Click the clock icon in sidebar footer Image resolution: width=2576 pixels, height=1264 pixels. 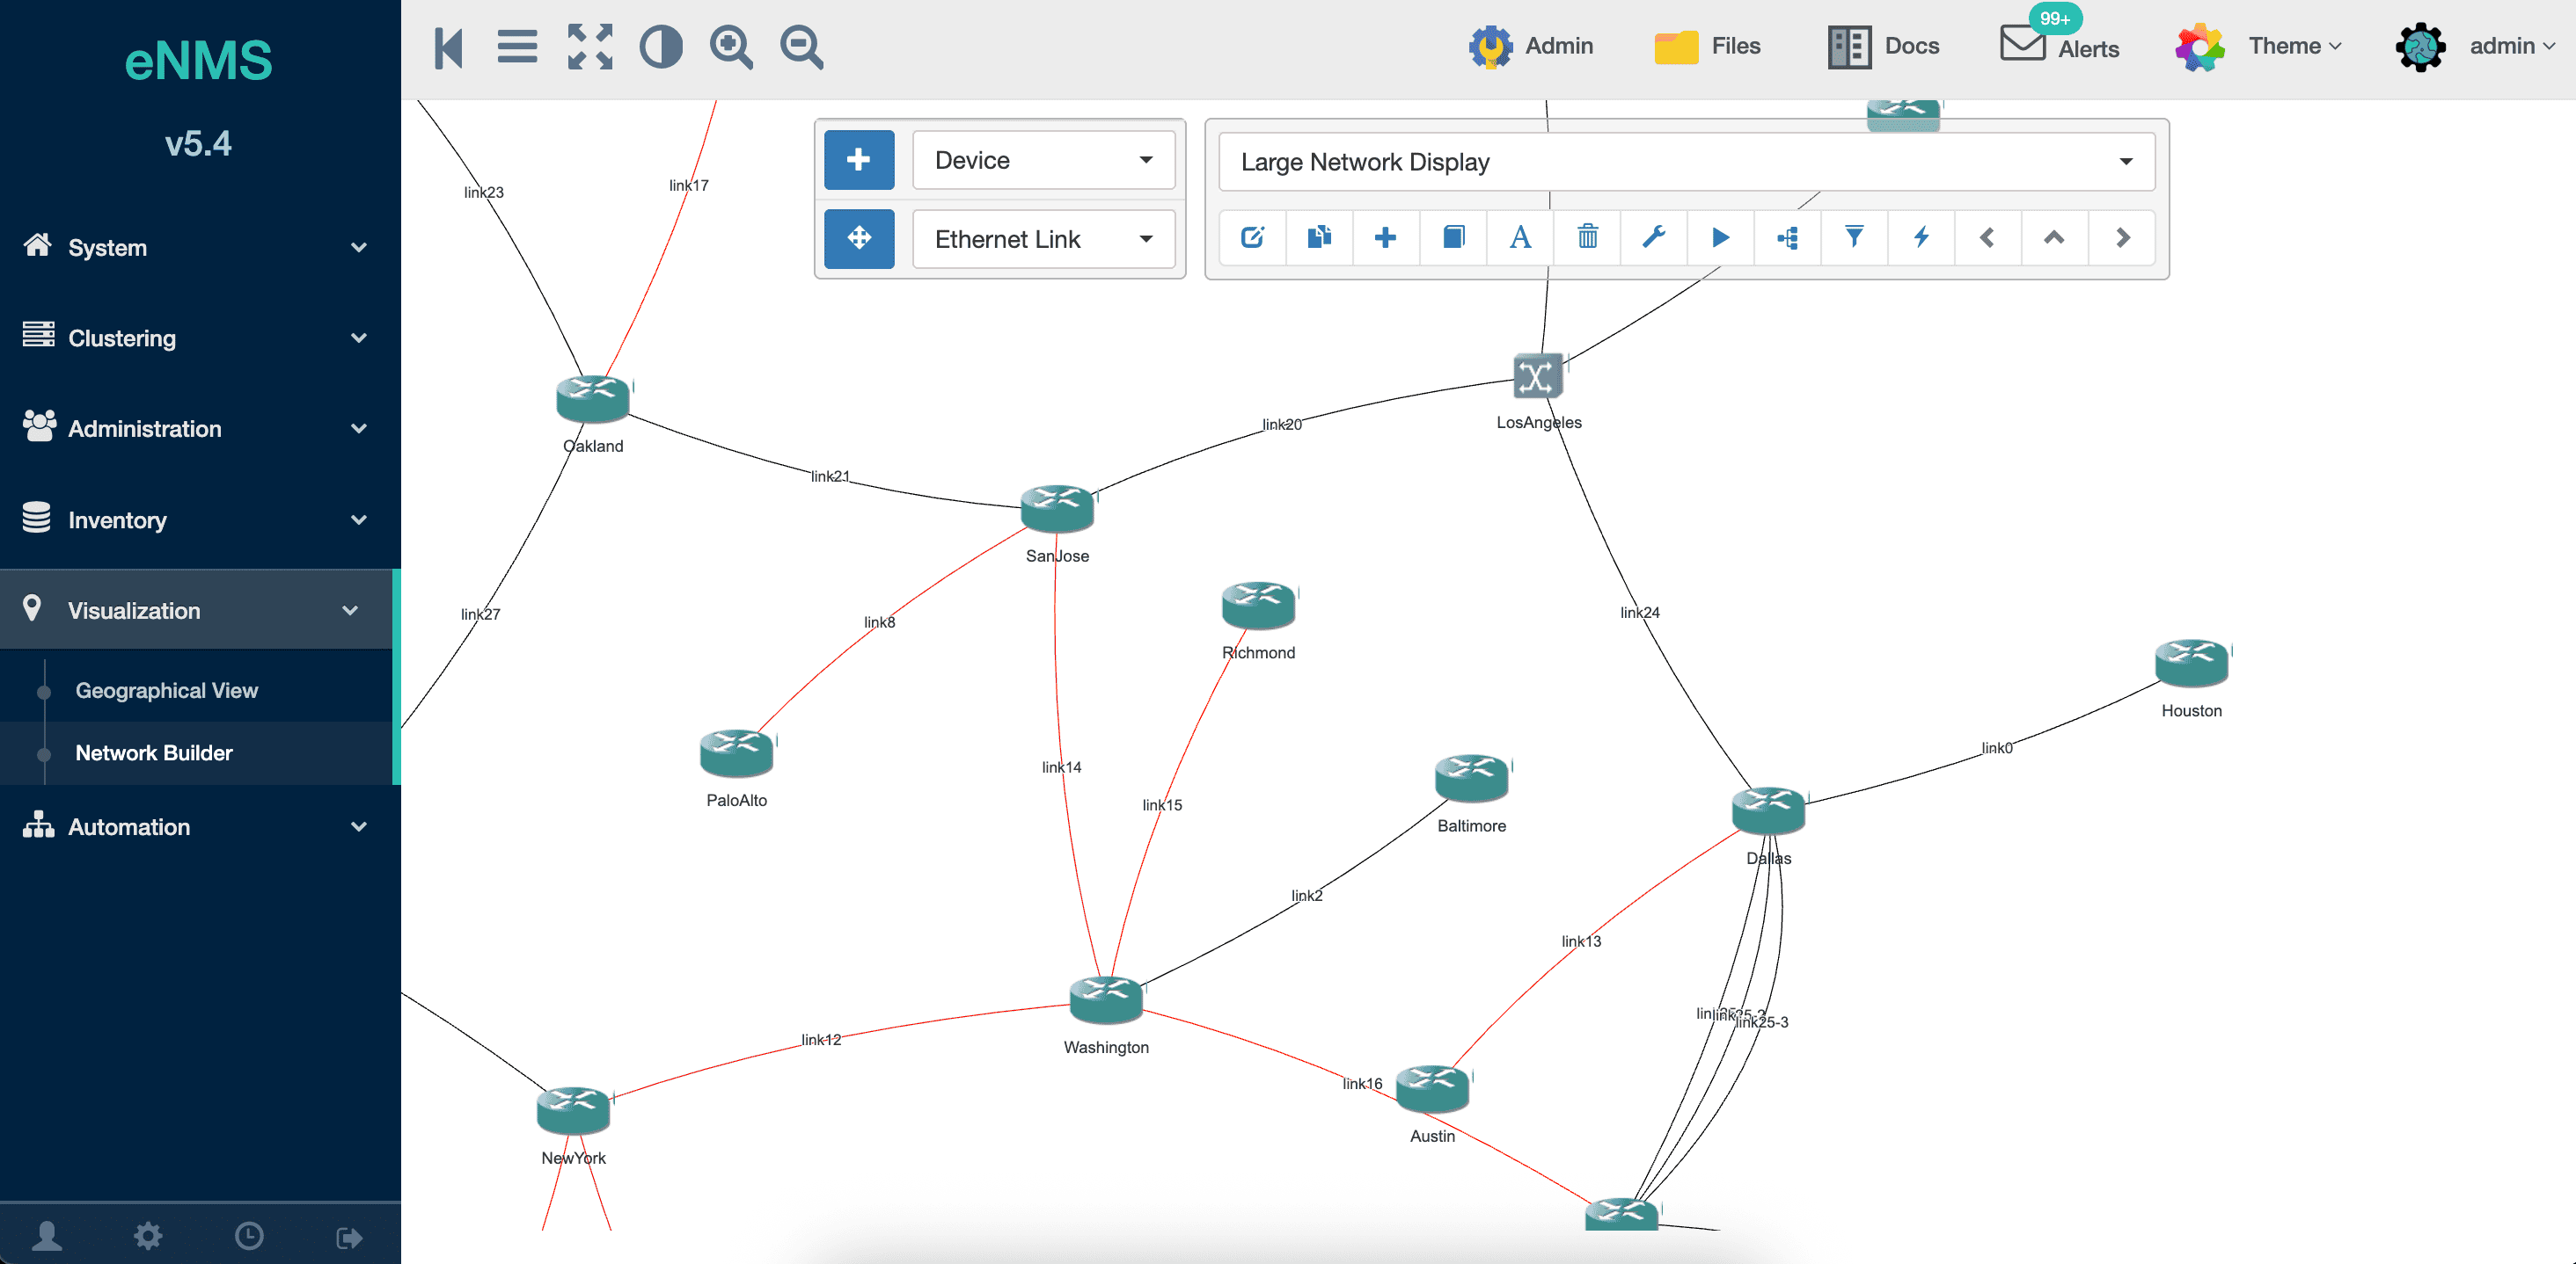point(249,1236)
